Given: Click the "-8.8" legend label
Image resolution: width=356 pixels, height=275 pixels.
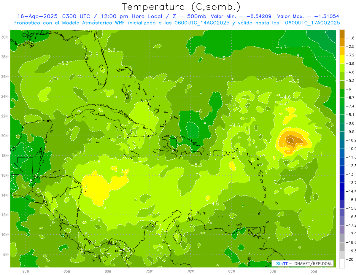Looking at the screenshot, I should pos(351,123).
